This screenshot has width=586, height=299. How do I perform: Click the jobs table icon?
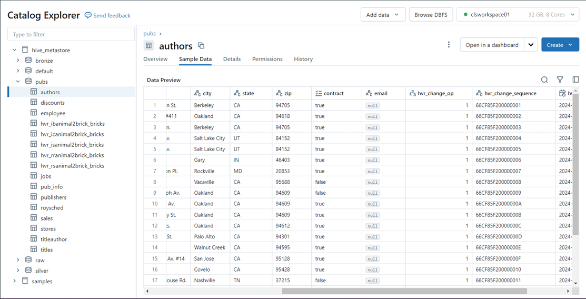[x=34, y=176]
